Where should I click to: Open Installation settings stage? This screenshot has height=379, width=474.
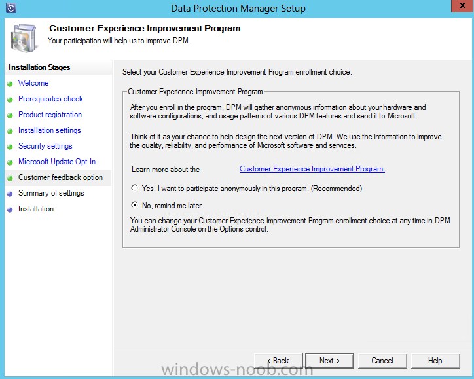50,130
